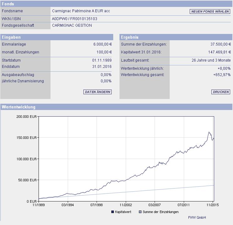The height and width of the screenshot is (225, 233).
Task: Click the 11/2015 date axis label
Action: point(213,205)
